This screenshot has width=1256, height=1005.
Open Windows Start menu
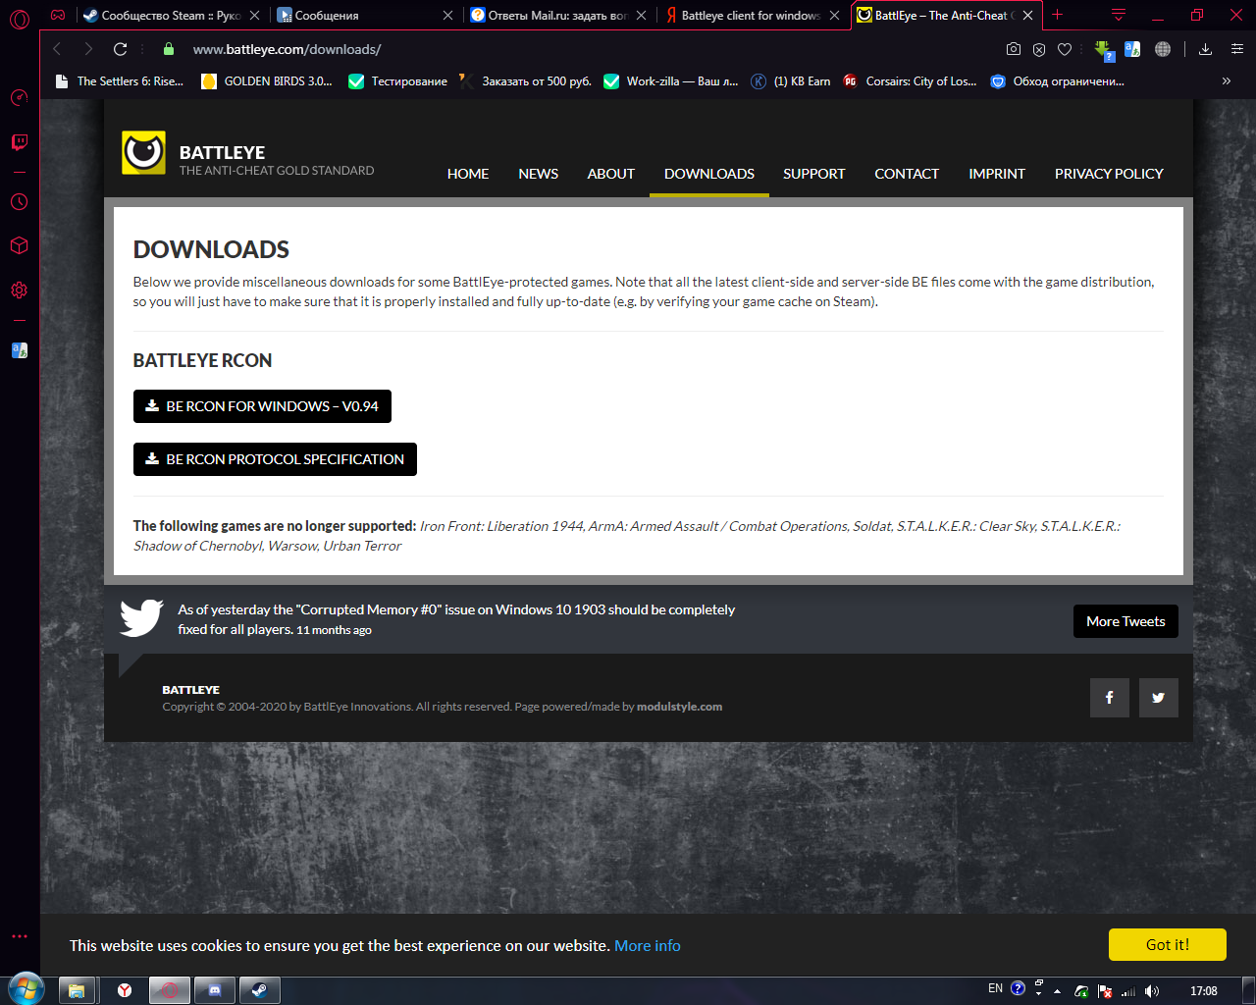pos(26,989)
